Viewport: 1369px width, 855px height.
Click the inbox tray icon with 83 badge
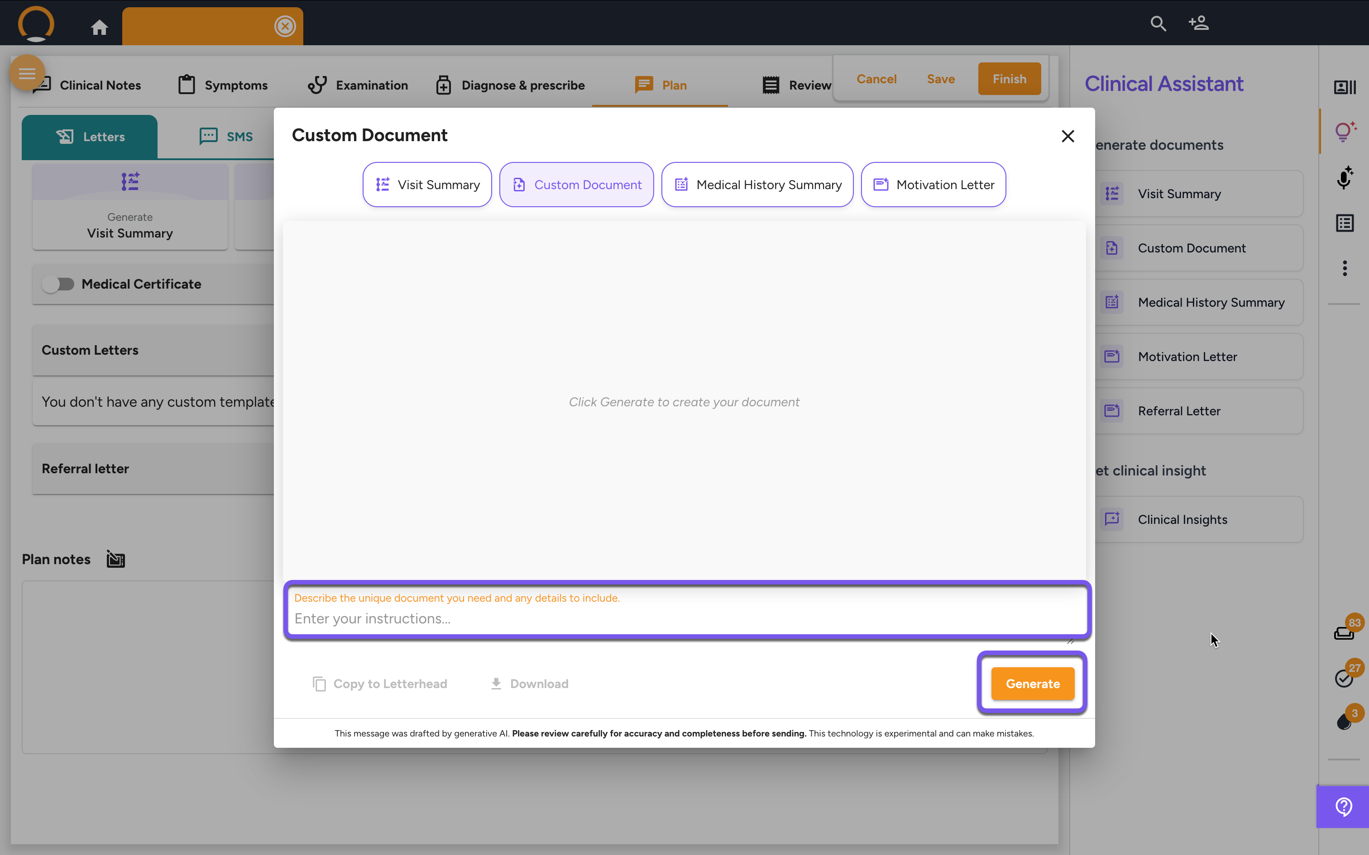1344,633
